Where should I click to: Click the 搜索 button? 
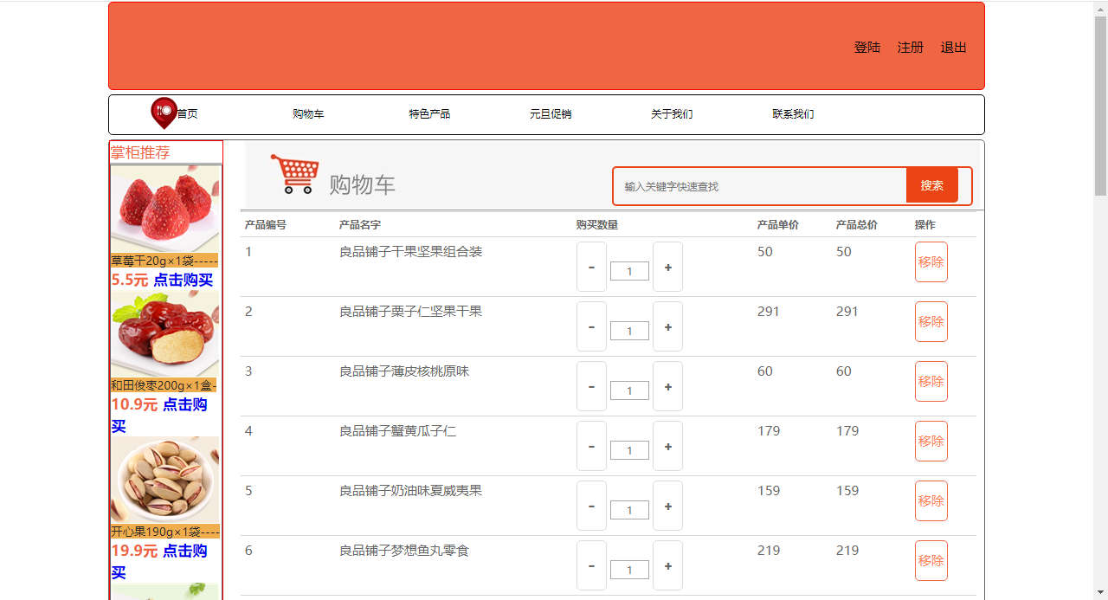click(932, 185)
